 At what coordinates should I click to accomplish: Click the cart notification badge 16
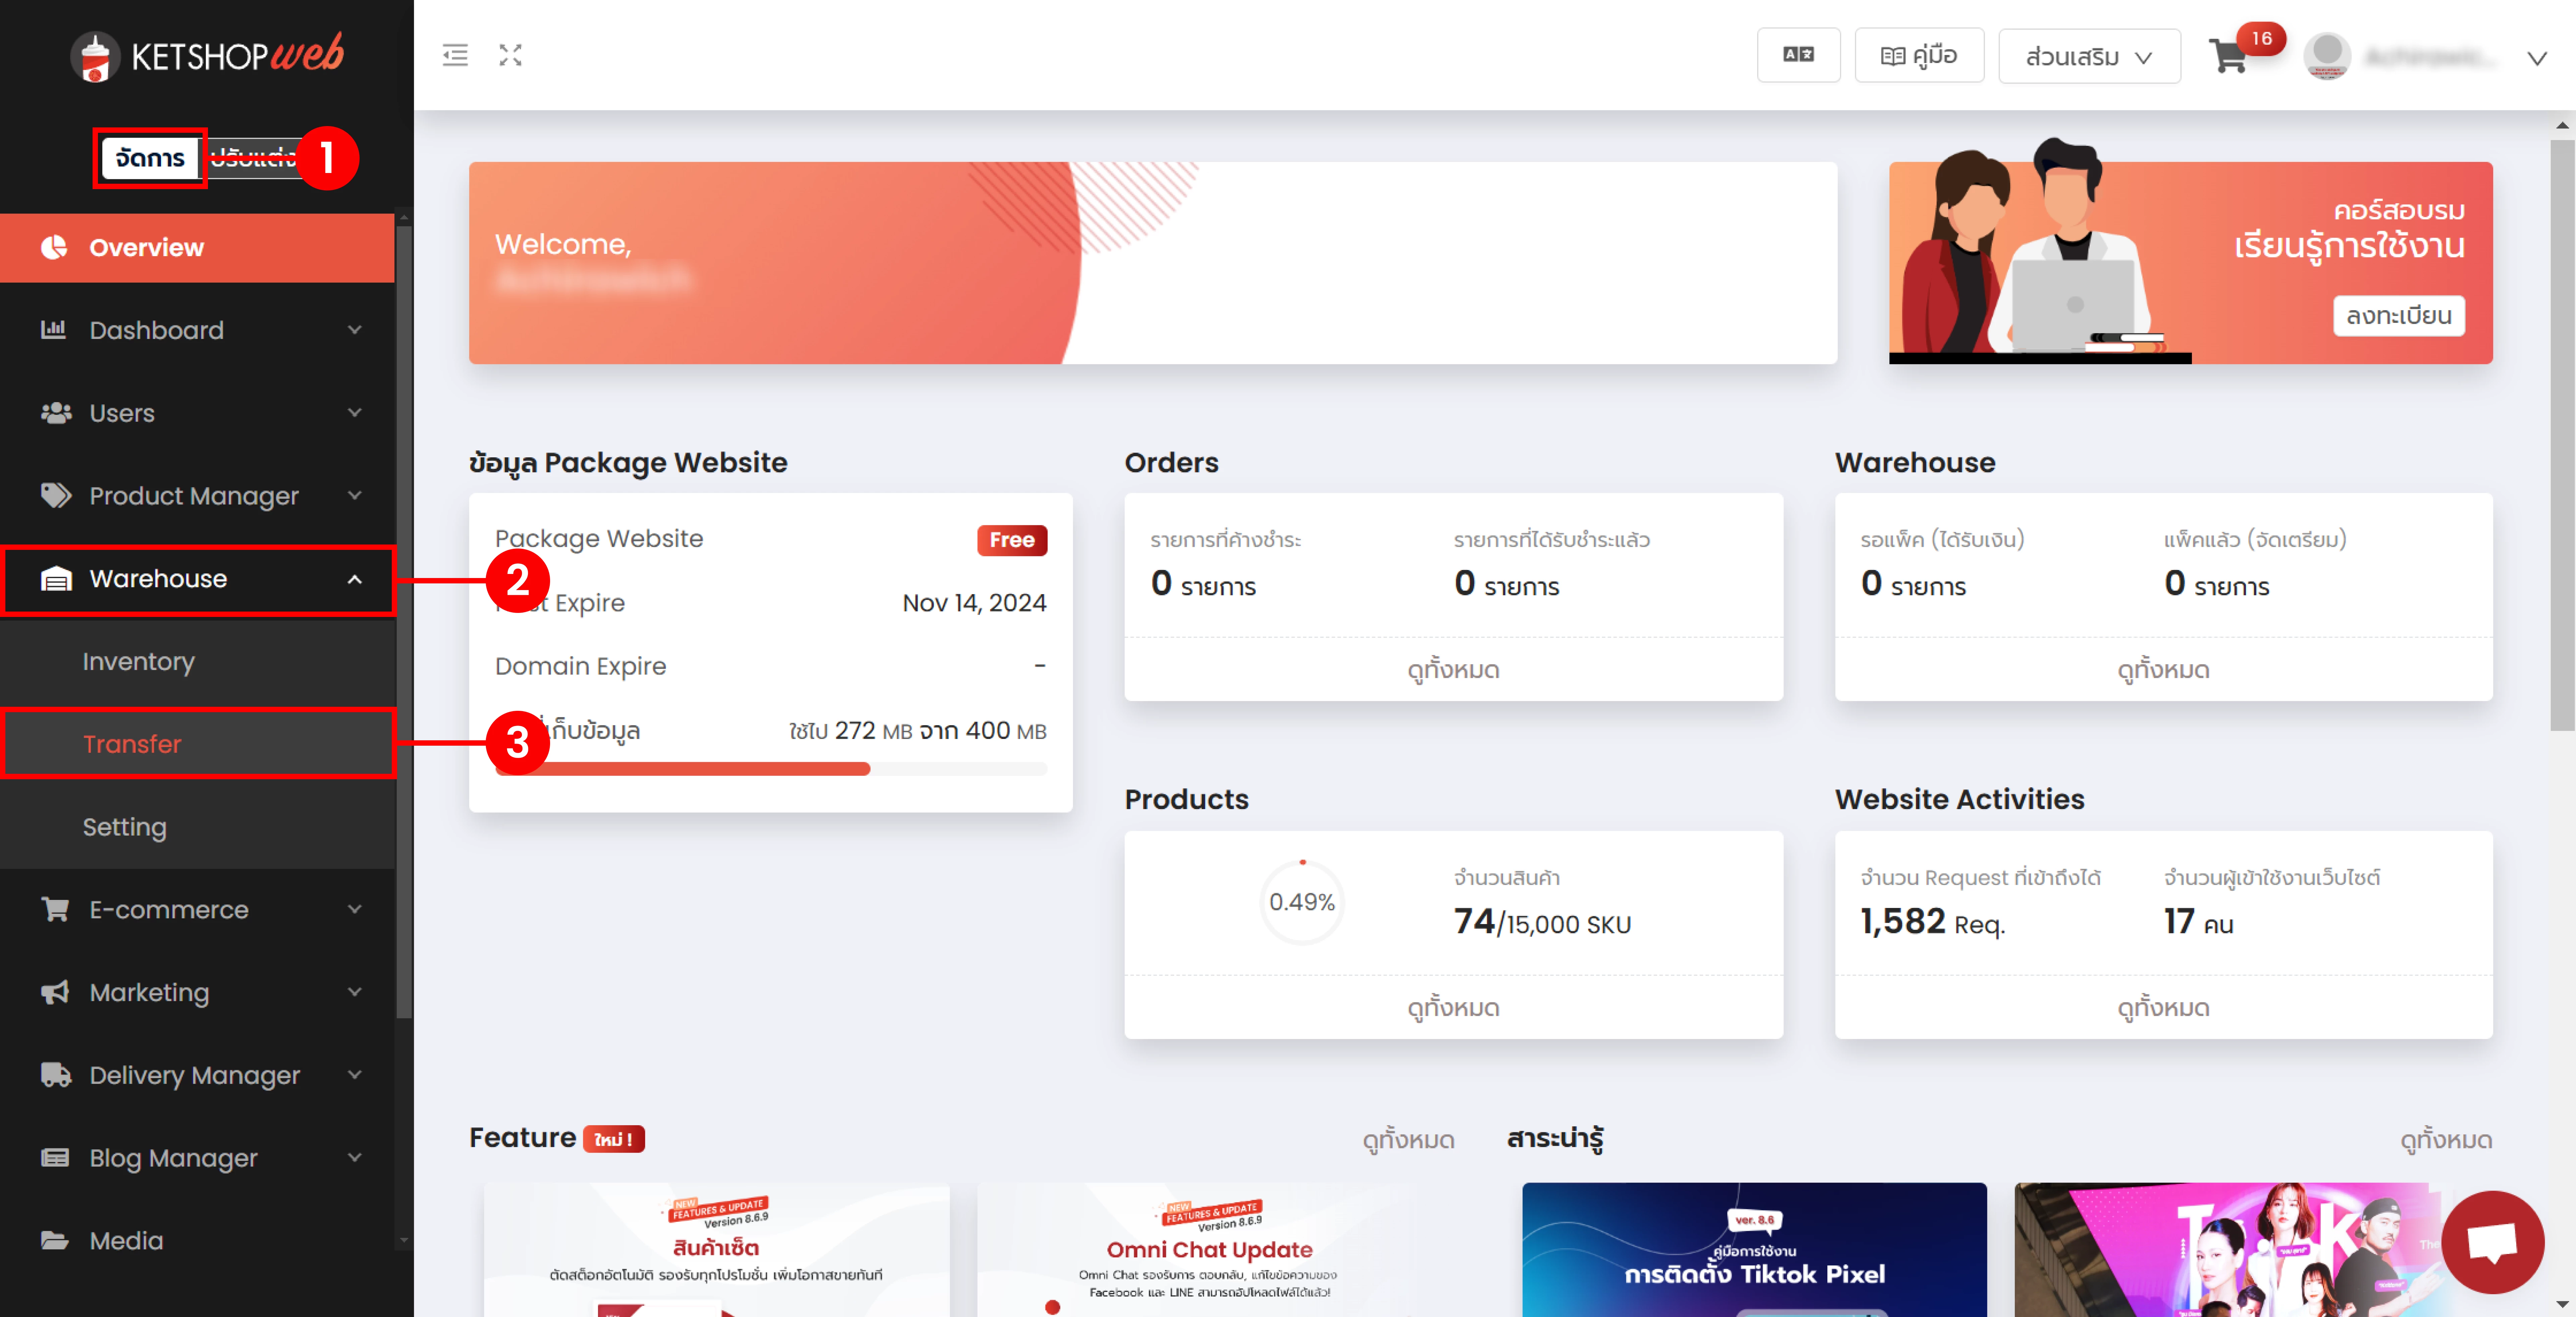pyautogui.click(x=2261, y=39)
